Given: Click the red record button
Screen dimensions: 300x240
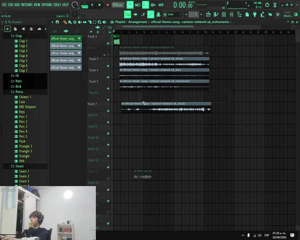Looking at the screenshot, I should click(x=108, y=5).
